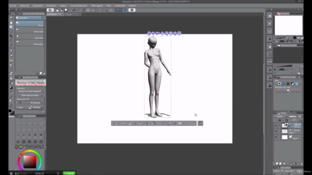
Task: Click camera angle preset icon in 3D launcher
Action: (130, 123)
